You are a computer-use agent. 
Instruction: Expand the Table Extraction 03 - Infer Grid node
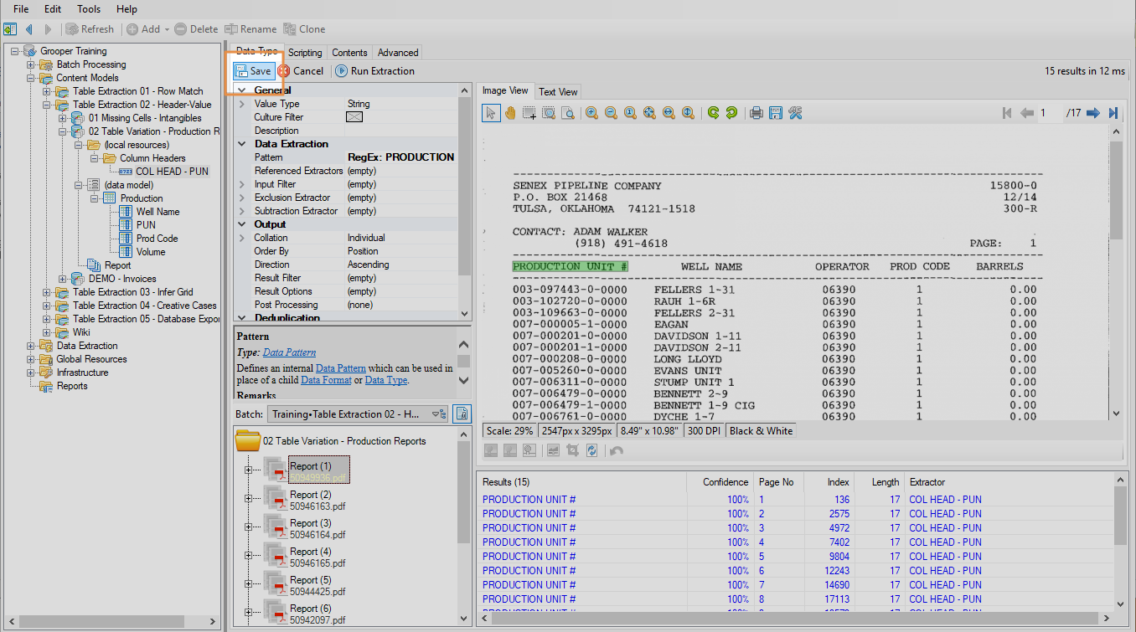pyautogui.click(x=45, y=292)
